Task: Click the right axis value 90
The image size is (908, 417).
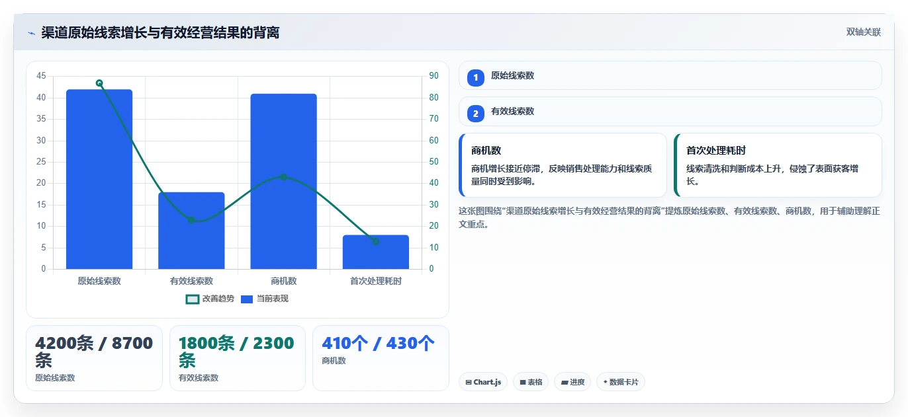Action: 434,76
